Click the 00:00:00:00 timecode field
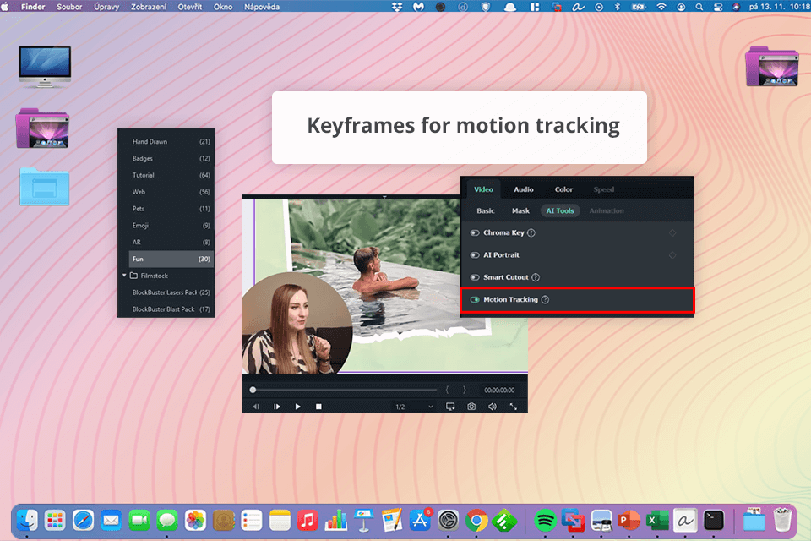The image size is (811, 541). 499,390
